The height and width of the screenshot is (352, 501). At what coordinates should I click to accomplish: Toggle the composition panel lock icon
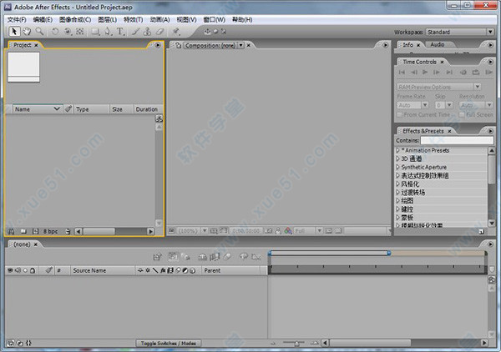(x=178, y=45)
